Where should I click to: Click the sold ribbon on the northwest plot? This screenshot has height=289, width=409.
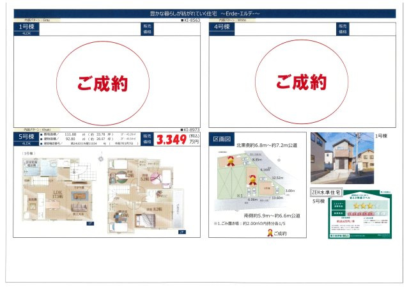230,161
